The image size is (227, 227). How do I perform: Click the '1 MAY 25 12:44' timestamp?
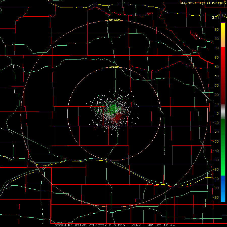(159, 225)
